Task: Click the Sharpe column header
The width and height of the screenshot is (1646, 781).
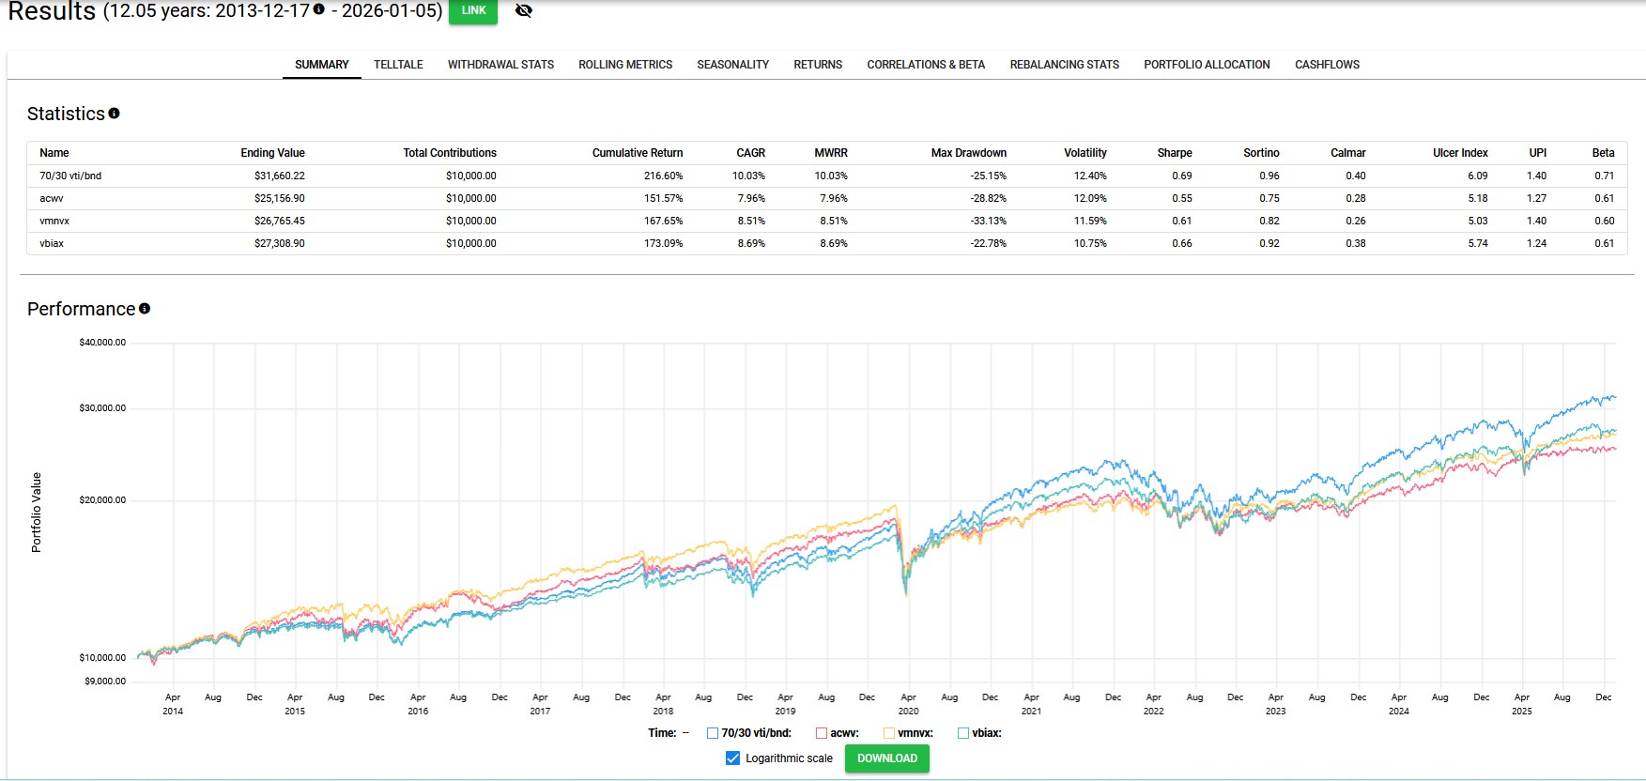Action: pos(1175,153)
